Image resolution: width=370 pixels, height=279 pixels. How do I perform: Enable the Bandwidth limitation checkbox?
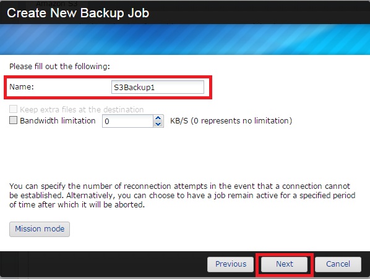pyautogui.click(x=13, y=120)
